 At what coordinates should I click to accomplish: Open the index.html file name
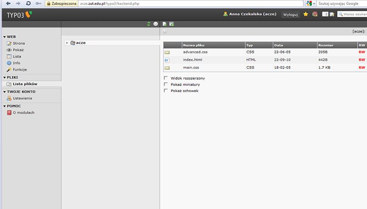coord(193,60)
